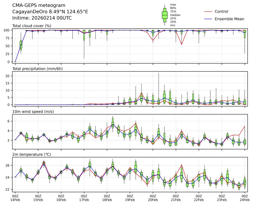Image resolution: width=253 pixels, height=205 pixels.
Task: Select the "Ensemble Mean" legend label
Action: click(229, 19)
